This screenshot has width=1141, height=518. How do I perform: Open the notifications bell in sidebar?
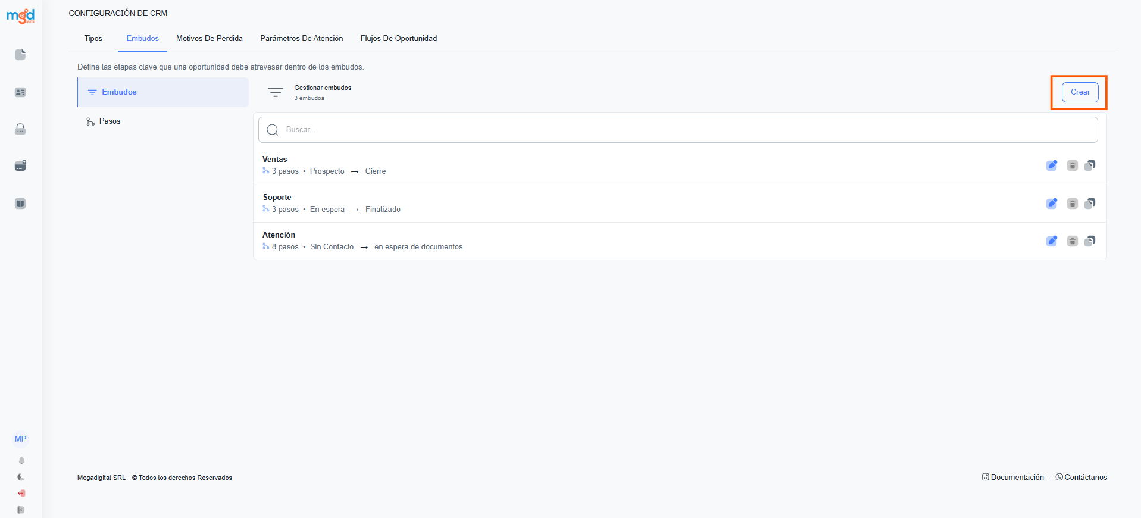click(x=21, y=460)
